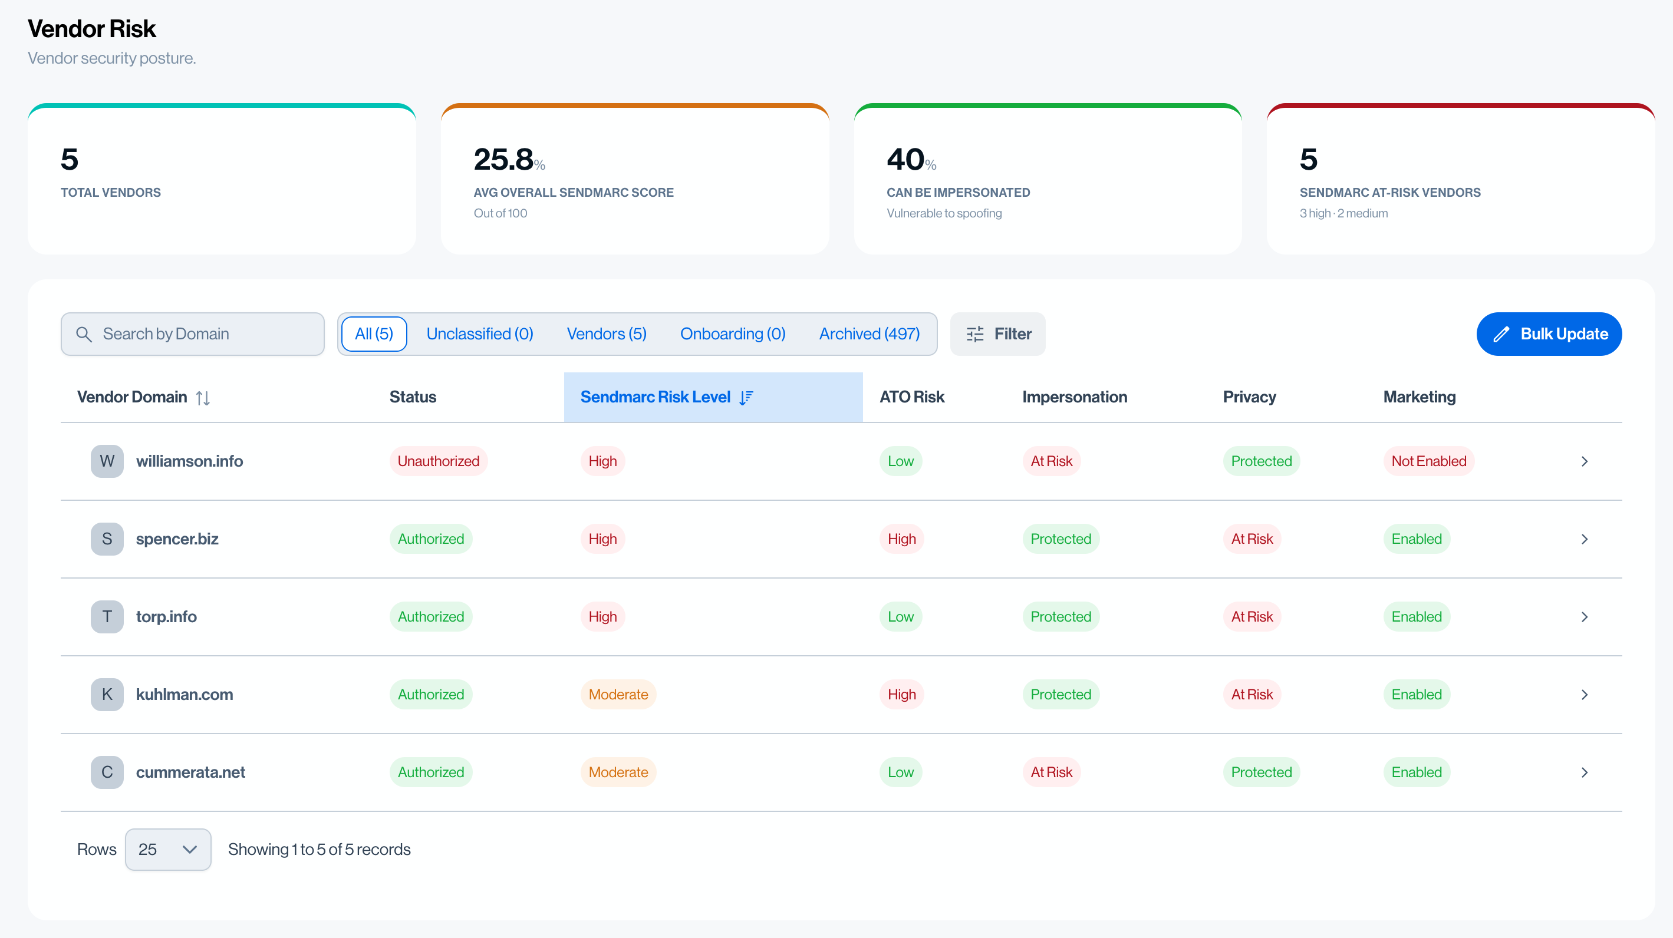The height and width of the screenshot is (938, 1673).
Task: Select the Vendors (5) tab
Action: (x=607, y=334)
